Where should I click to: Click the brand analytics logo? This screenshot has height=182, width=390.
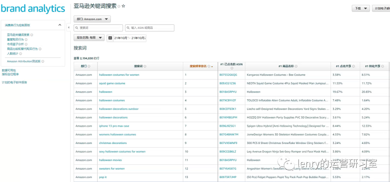pyautogui.click(x=32, y=9)
